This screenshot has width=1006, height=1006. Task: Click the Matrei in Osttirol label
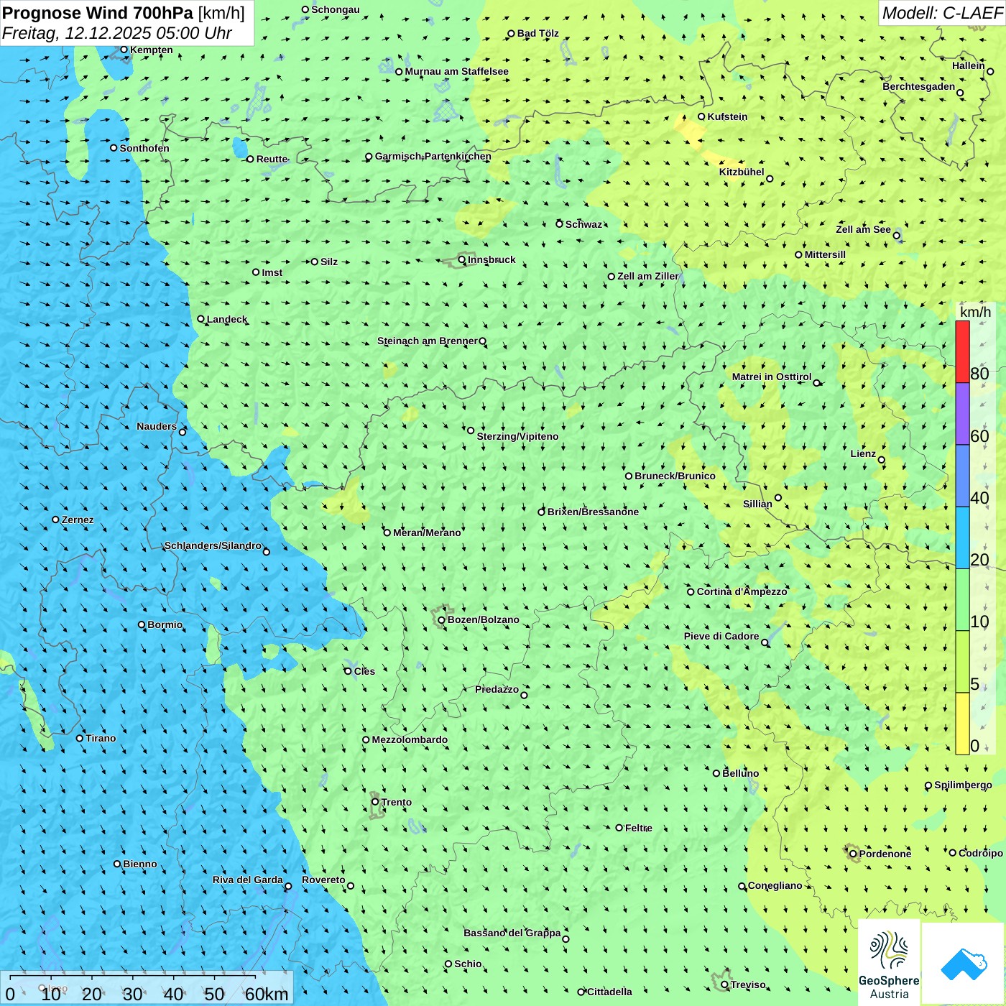(x=772, y=377)
